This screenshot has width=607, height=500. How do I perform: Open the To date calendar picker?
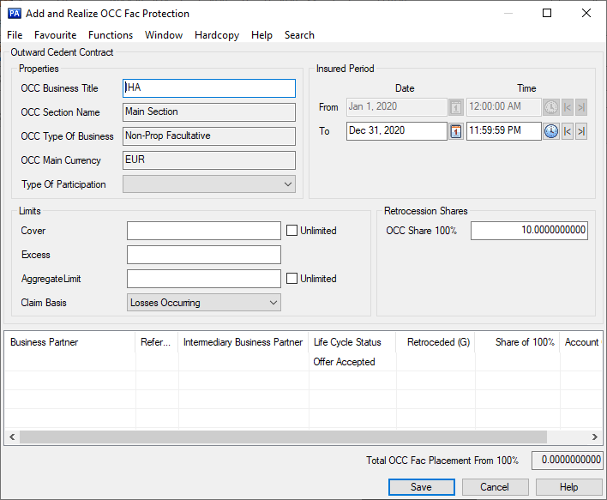pyautogui.click(x=455, y=131)
